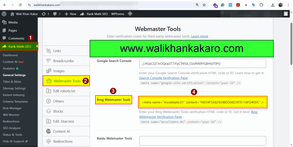Visit site Wali Khan Kakar in admin bar
This screenshot has width=293, height=147.
click(24, 14)
